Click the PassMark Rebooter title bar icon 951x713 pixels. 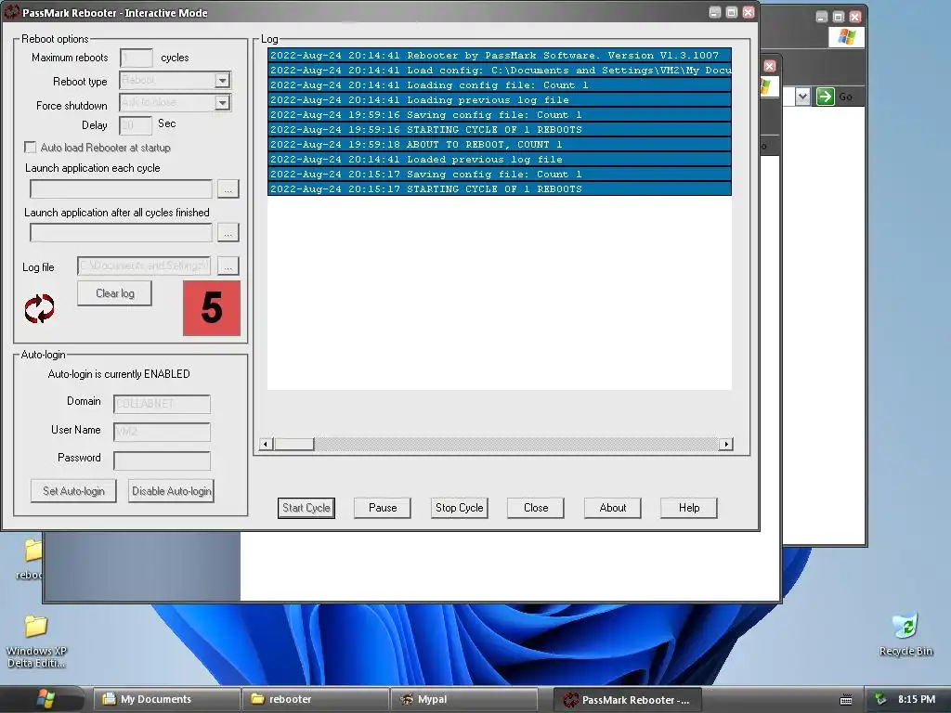tap(11, 12)
